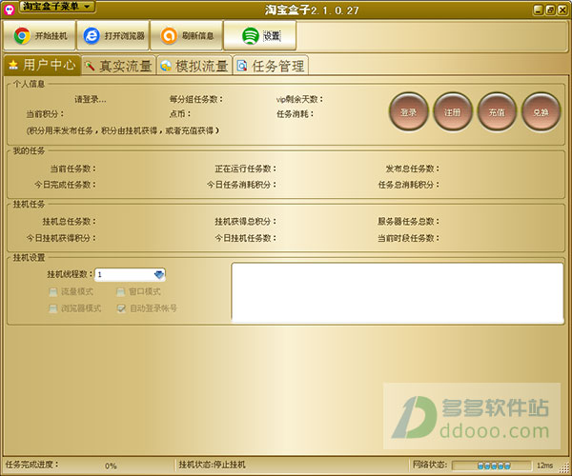Click the 网络状态 signal indicator bar
This screenshot has width=572, height=476.
point(491,466)
